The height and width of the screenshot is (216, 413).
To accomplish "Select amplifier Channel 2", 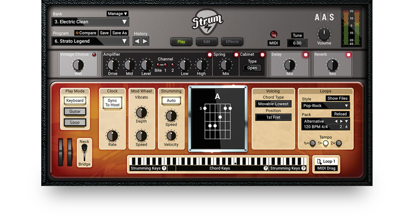I will [172, 65].
